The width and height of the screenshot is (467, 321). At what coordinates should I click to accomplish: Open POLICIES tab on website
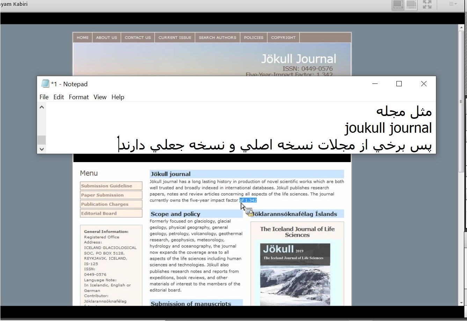coord(254,37)
